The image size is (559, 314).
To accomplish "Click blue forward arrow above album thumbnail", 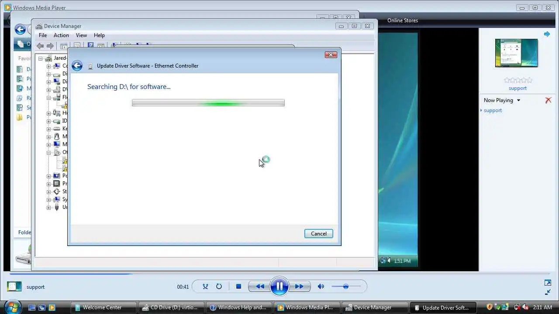I will pos(547,34).
